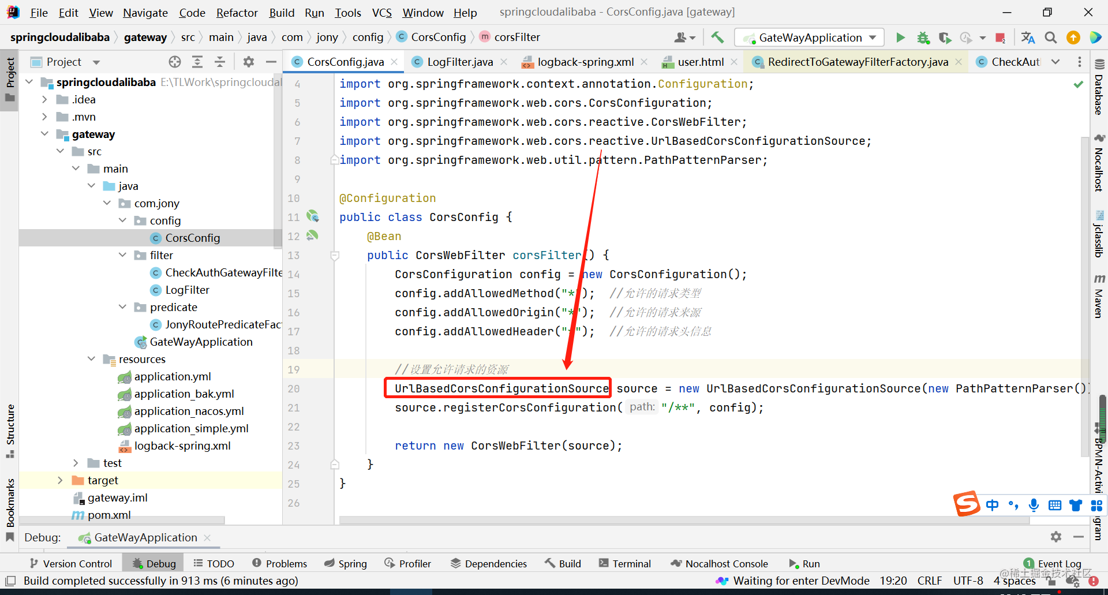This screenshot has width=1108, height=595.
Task: Toggle Sogou input Chinese mode icon
Action: point(992,506)
